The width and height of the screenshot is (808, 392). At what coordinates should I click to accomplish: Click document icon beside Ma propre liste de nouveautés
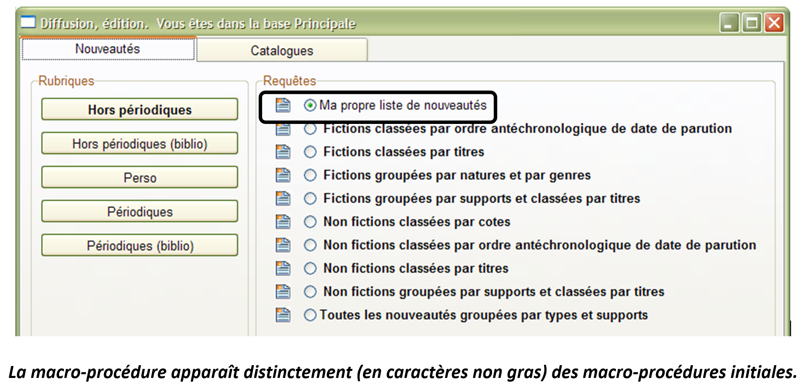(283, 105)
